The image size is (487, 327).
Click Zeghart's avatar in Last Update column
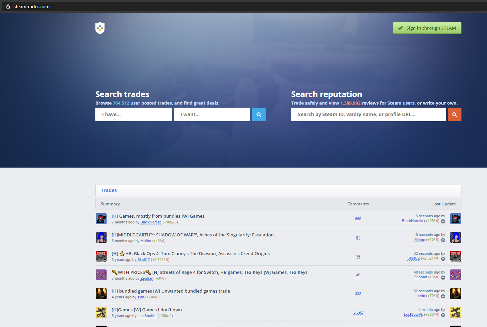pos(456,275)
